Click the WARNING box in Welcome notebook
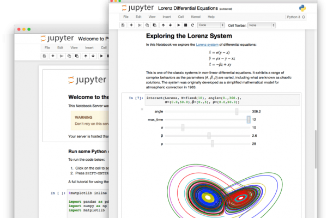The width and height of the screenshot is (327, 218). tap(90, 120)
